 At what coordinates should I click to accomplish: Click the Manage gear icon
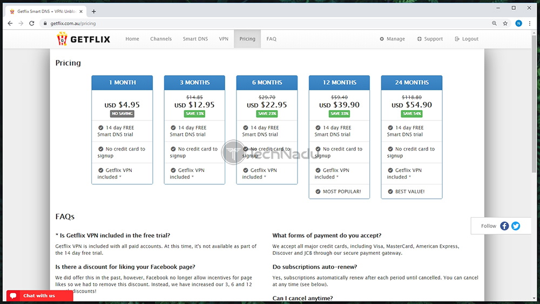coord(382,39)
